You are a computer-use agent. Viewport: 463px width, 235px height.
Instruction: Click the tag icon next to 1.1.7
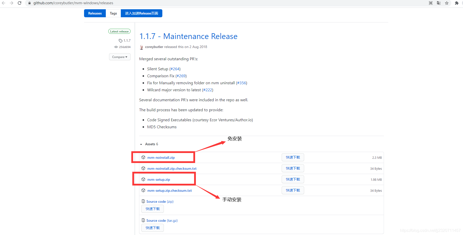pyautogui.click(x=120, y=40)
